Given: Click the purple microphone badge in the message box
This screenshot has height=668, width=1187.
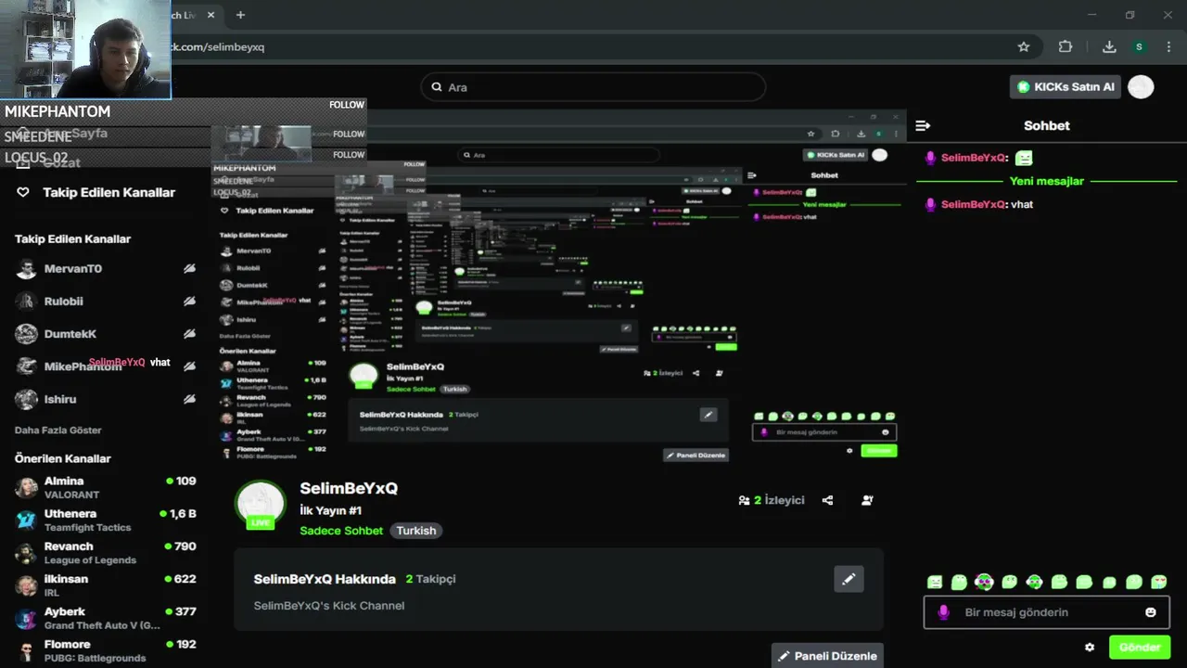Looking at the screenshot, I should 944,612.
